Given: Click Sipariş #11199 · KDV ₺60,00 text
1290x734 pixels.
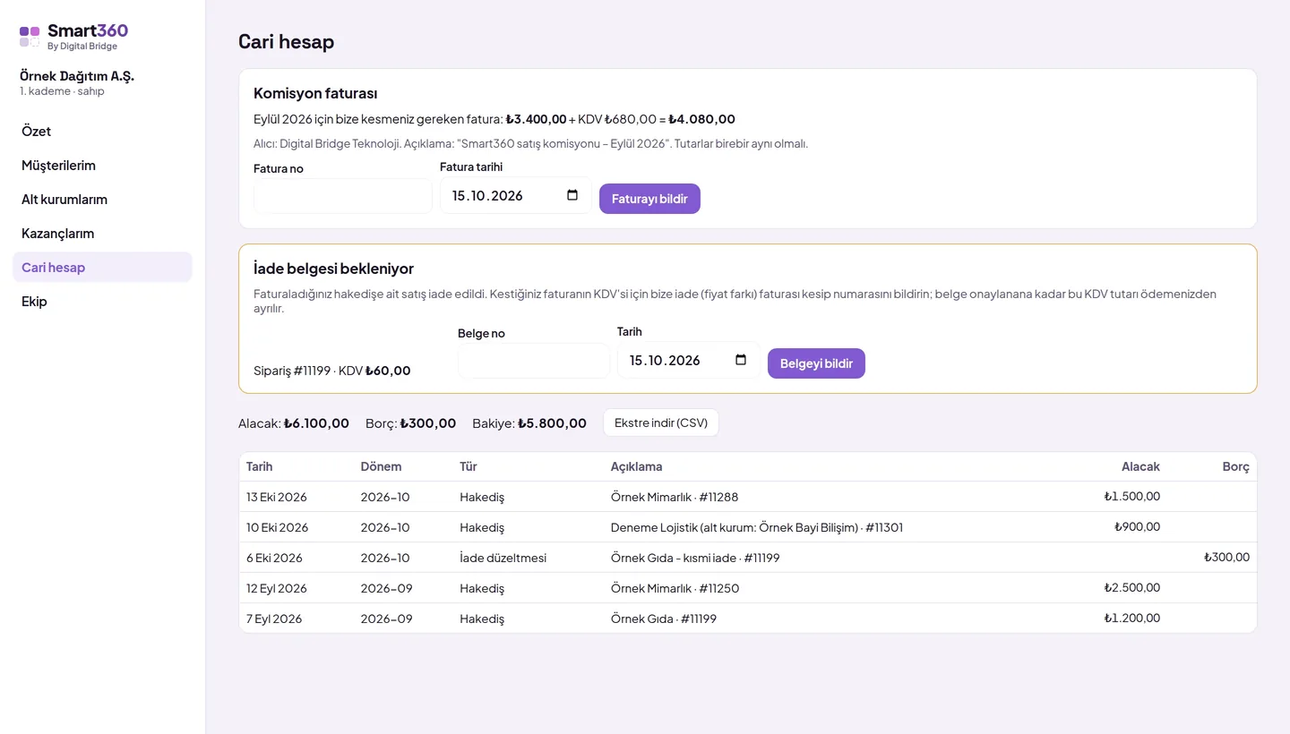Looking at the screenshot, I should click(332, 371).
